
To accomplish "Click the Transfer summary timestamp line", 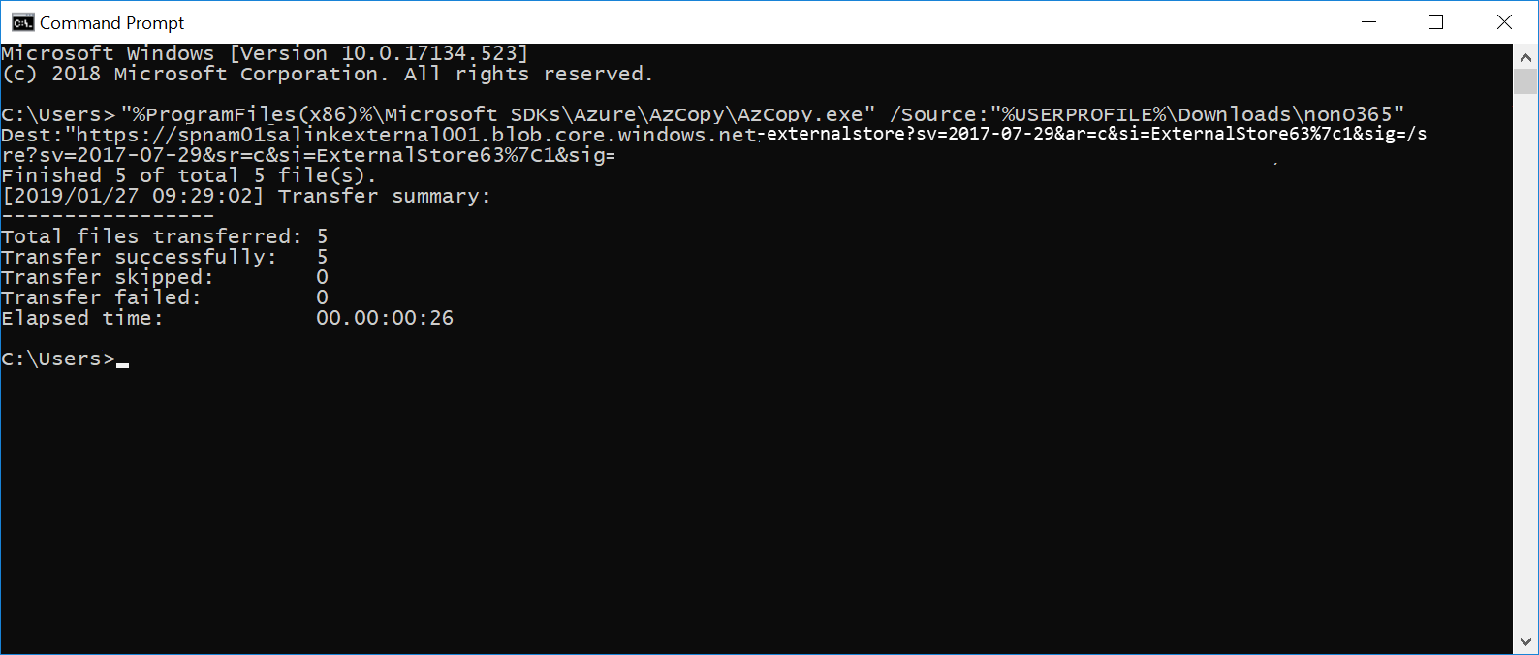I will point(245,196).
